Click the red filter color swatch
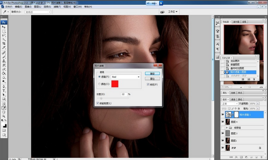 [115, 84]
